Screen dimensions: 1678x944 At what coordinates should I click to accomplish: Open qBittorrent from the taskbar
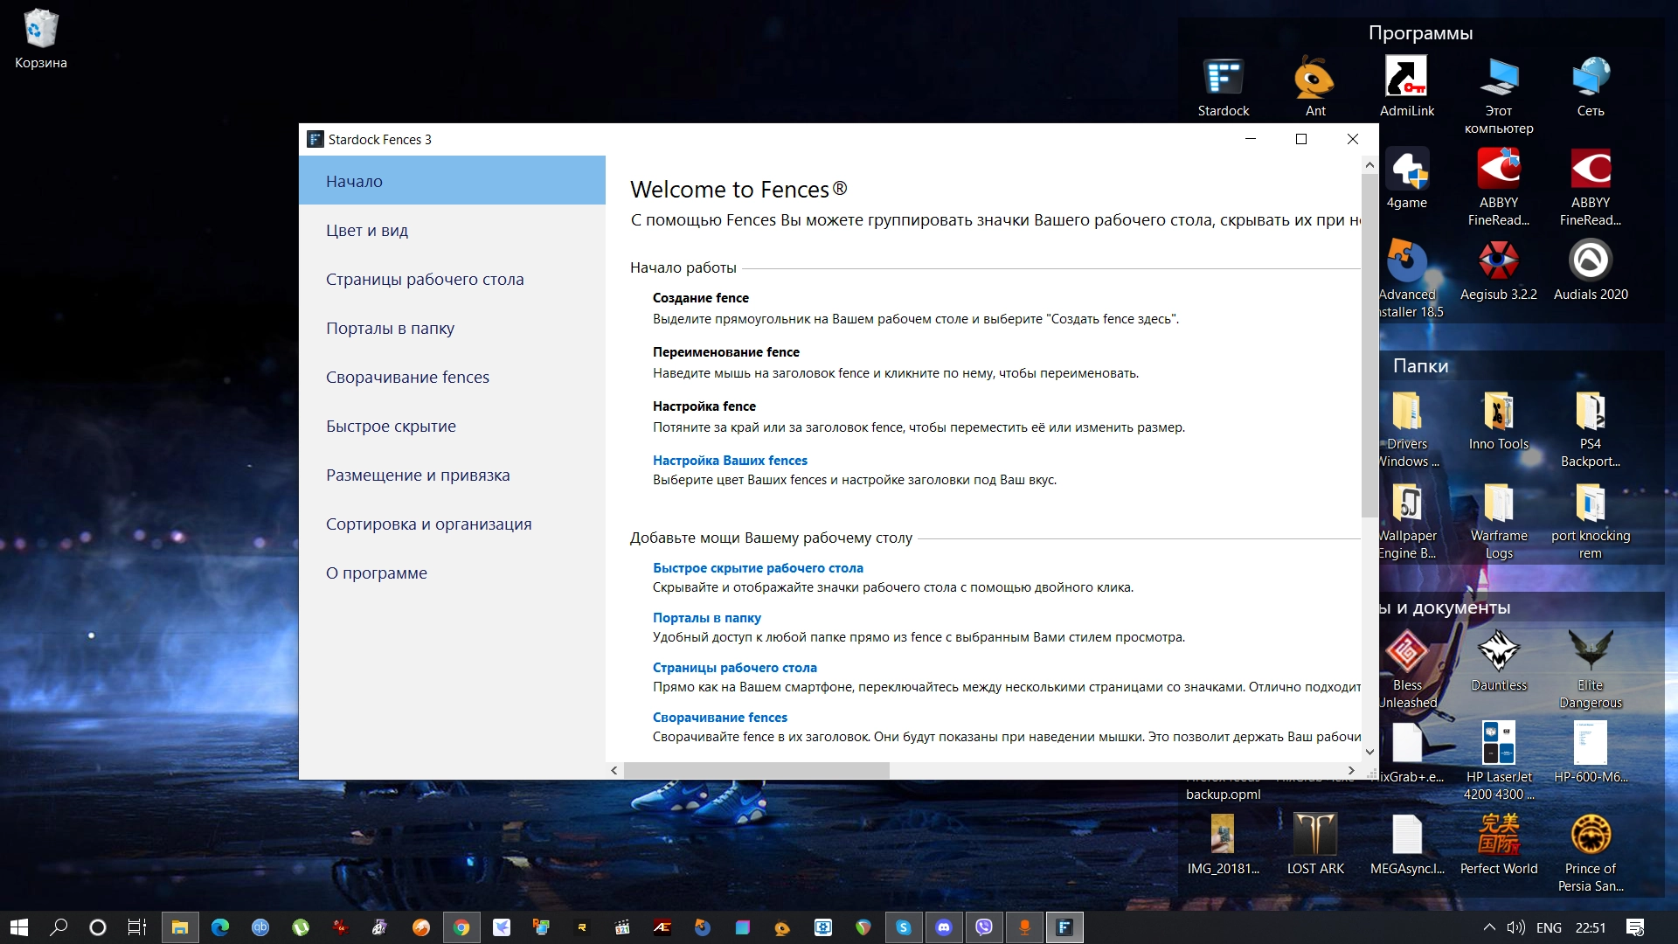[x=260, y=927]
